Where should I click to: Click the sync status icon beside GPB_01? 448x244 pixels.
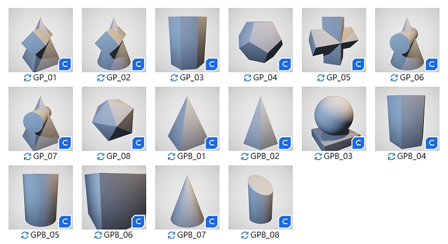pyautogui.click(x=171, y=156)
